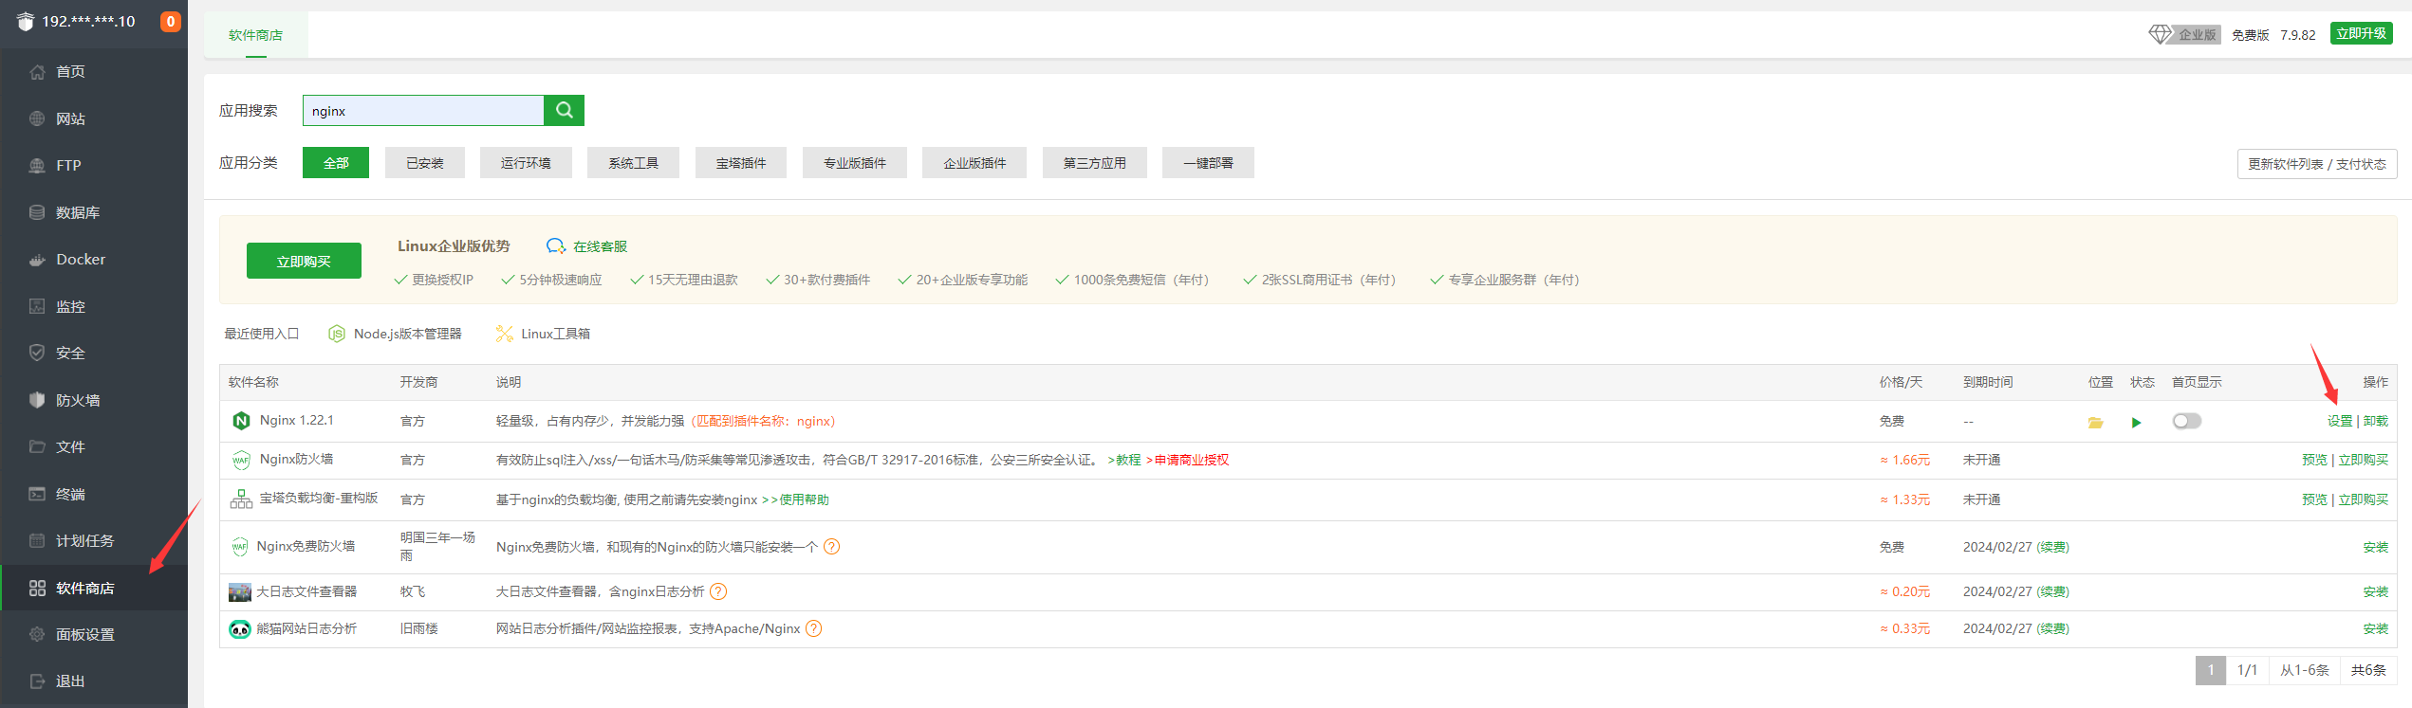Click Nginx running status play icon
2412x708 pixels.
[x=2136, y=423]
